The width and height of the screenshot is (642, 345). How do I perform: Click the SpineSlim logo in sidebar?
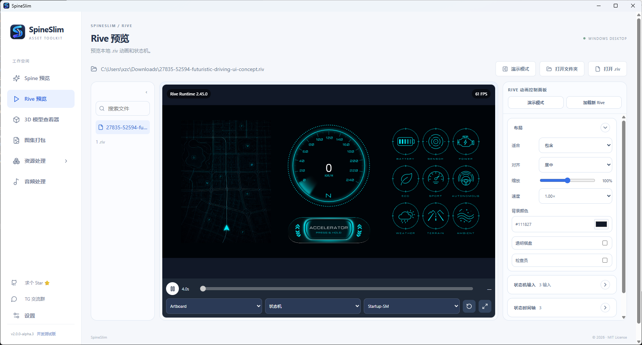pos(18,32)
